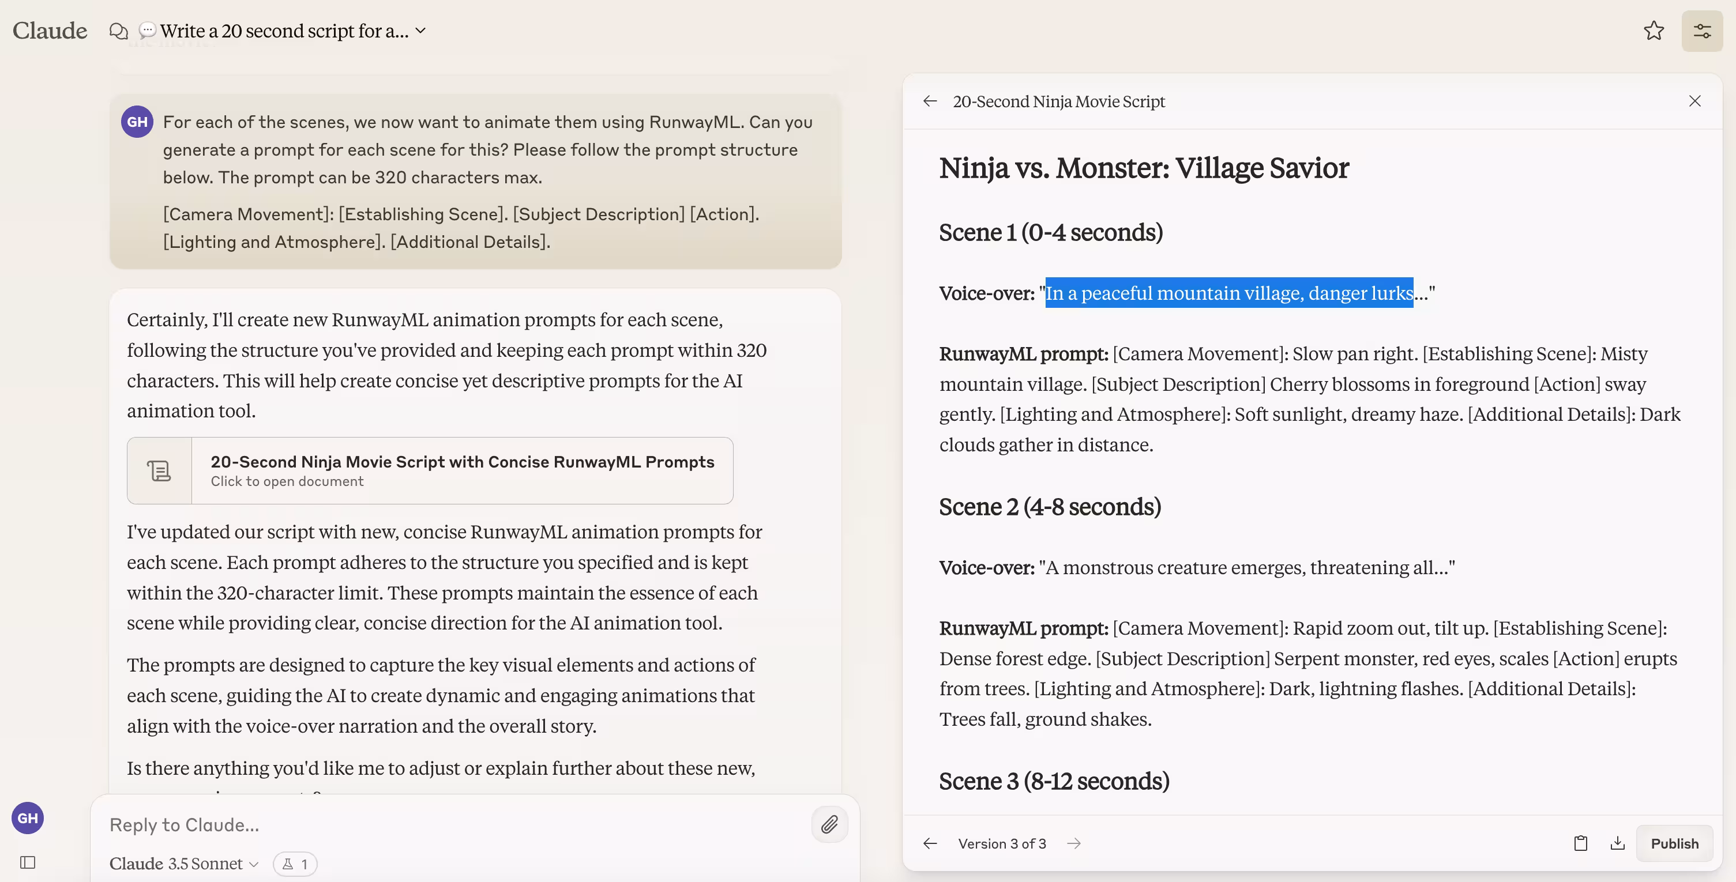Click the Reply to Claude input field
The image size is (1736, 882).
click(x=452, y=825)
